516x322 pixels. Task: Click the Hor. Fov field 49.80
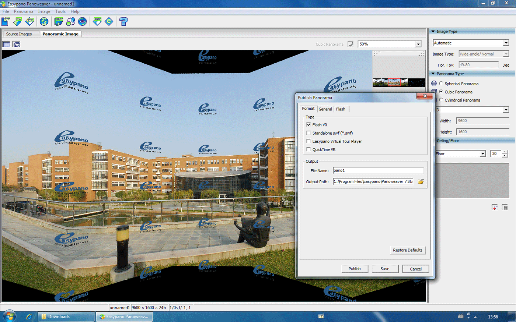click(479, 65)
